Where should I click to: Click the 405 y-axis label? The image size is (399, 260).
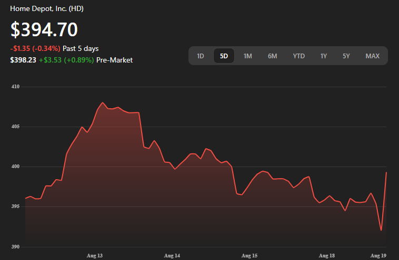[x=15, y=127]
